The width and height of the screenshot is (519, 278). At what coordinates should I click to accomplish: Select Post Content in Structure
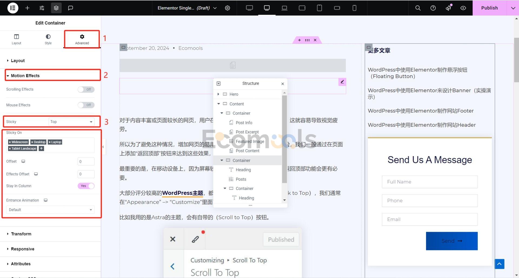(247, 151)
